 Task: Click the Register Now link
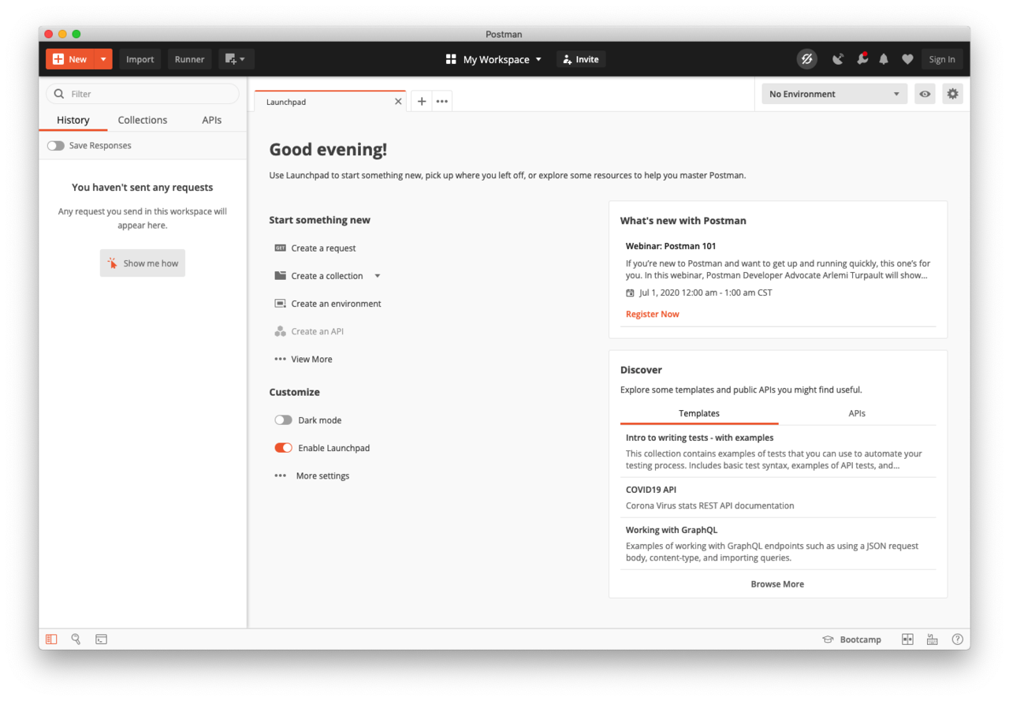pyautogui.click(x=652, y=314)
